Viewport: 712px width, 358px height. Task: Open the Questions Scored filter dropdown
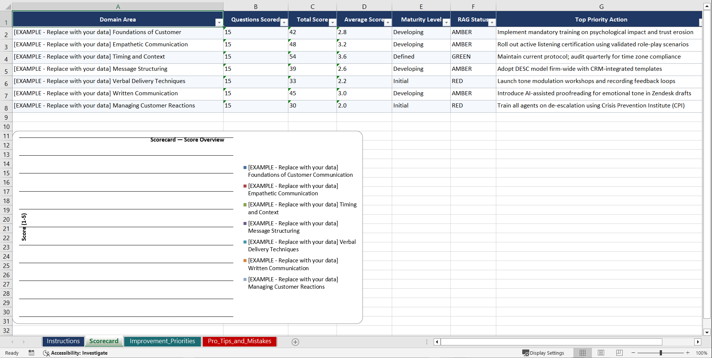pos(284,23)
